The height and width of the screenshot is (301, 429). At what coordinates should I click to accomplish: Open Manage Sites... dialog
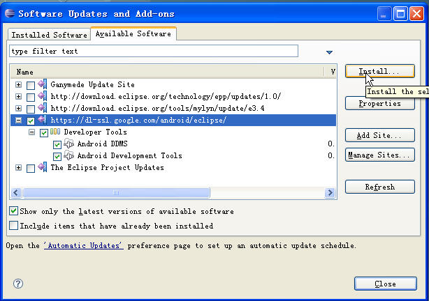point(380,155)
